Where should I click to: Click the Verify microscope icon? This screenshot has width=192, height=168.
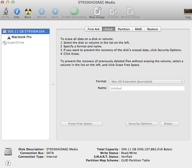pyautogui.click(x=6, y=11)
